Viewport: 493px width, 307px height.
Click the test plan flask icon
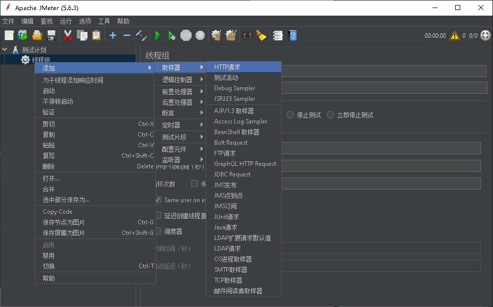click(15, 49)
